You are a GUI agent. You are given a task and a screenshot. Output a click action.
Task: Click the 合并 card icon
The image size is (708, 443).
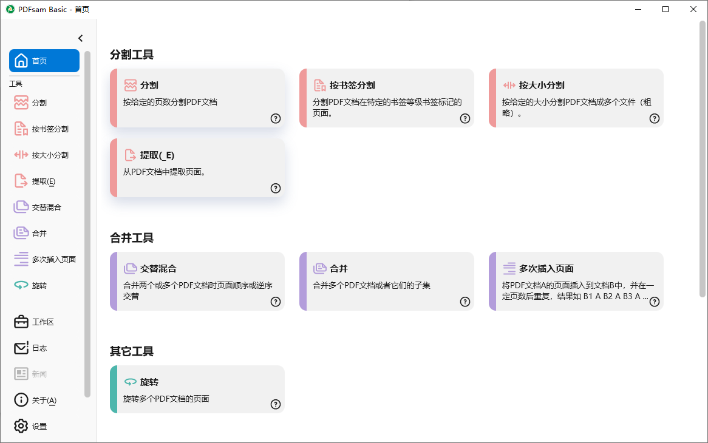tap(319, 268)
